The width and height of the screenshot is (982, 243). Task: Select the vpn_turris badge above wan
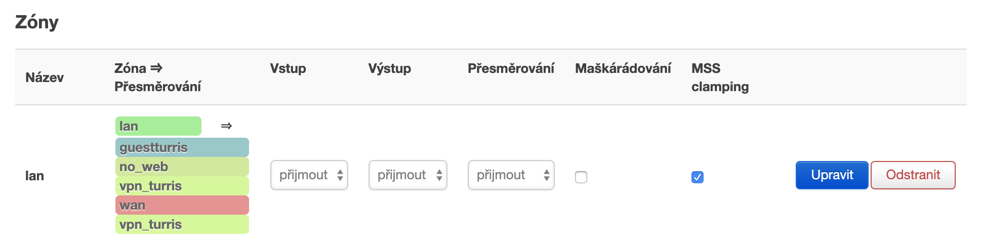tap(182, 186)
